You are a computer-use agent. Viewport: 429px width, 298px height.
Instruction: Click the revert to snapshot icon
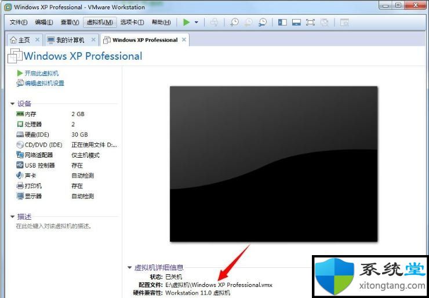pos(249,23)
